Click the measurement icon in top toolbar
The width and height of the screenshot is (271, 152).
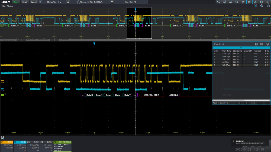click(x=224, y=2)
